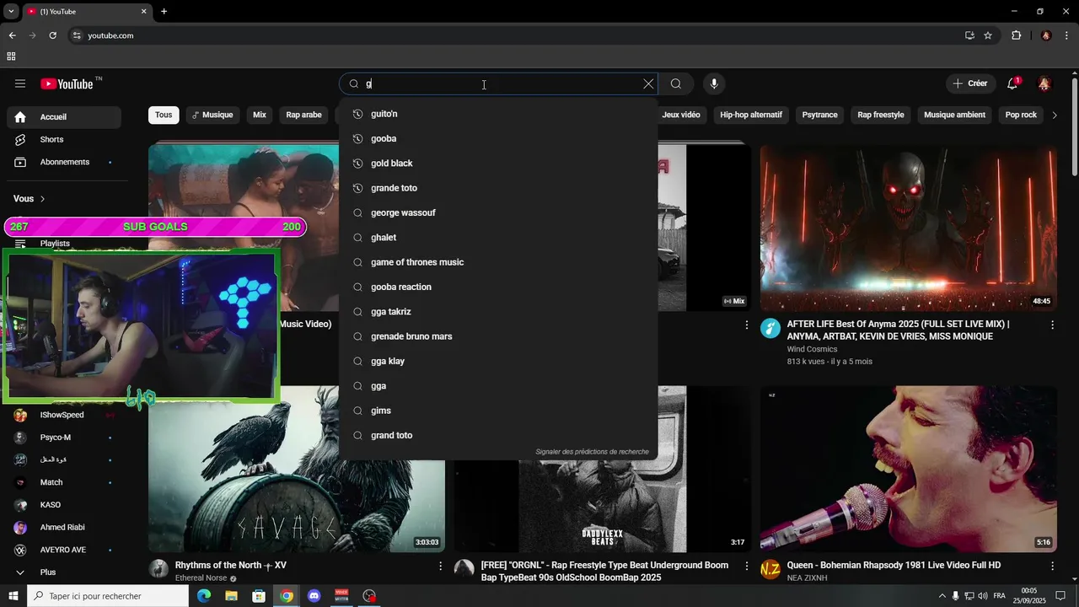Viewport: 1079px width, 607px height.
Task: Expand the 'Vous' section chevron
Action: [42, 199]
